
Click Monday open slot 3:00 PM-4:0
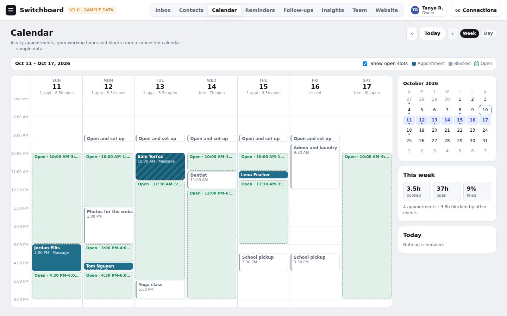point(108,253)
